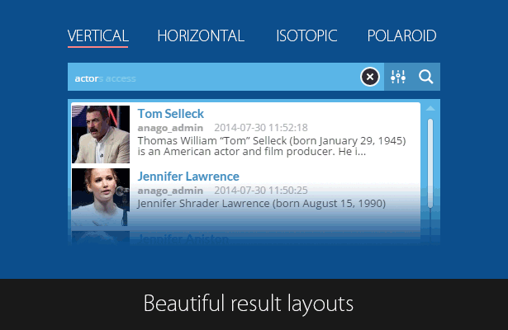Click into the search input field
508x330 pixels.
click(214, 77)
